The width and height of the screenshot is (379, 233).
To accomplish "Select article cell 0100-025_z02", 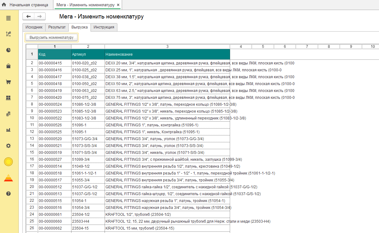I will pos(88,70).
